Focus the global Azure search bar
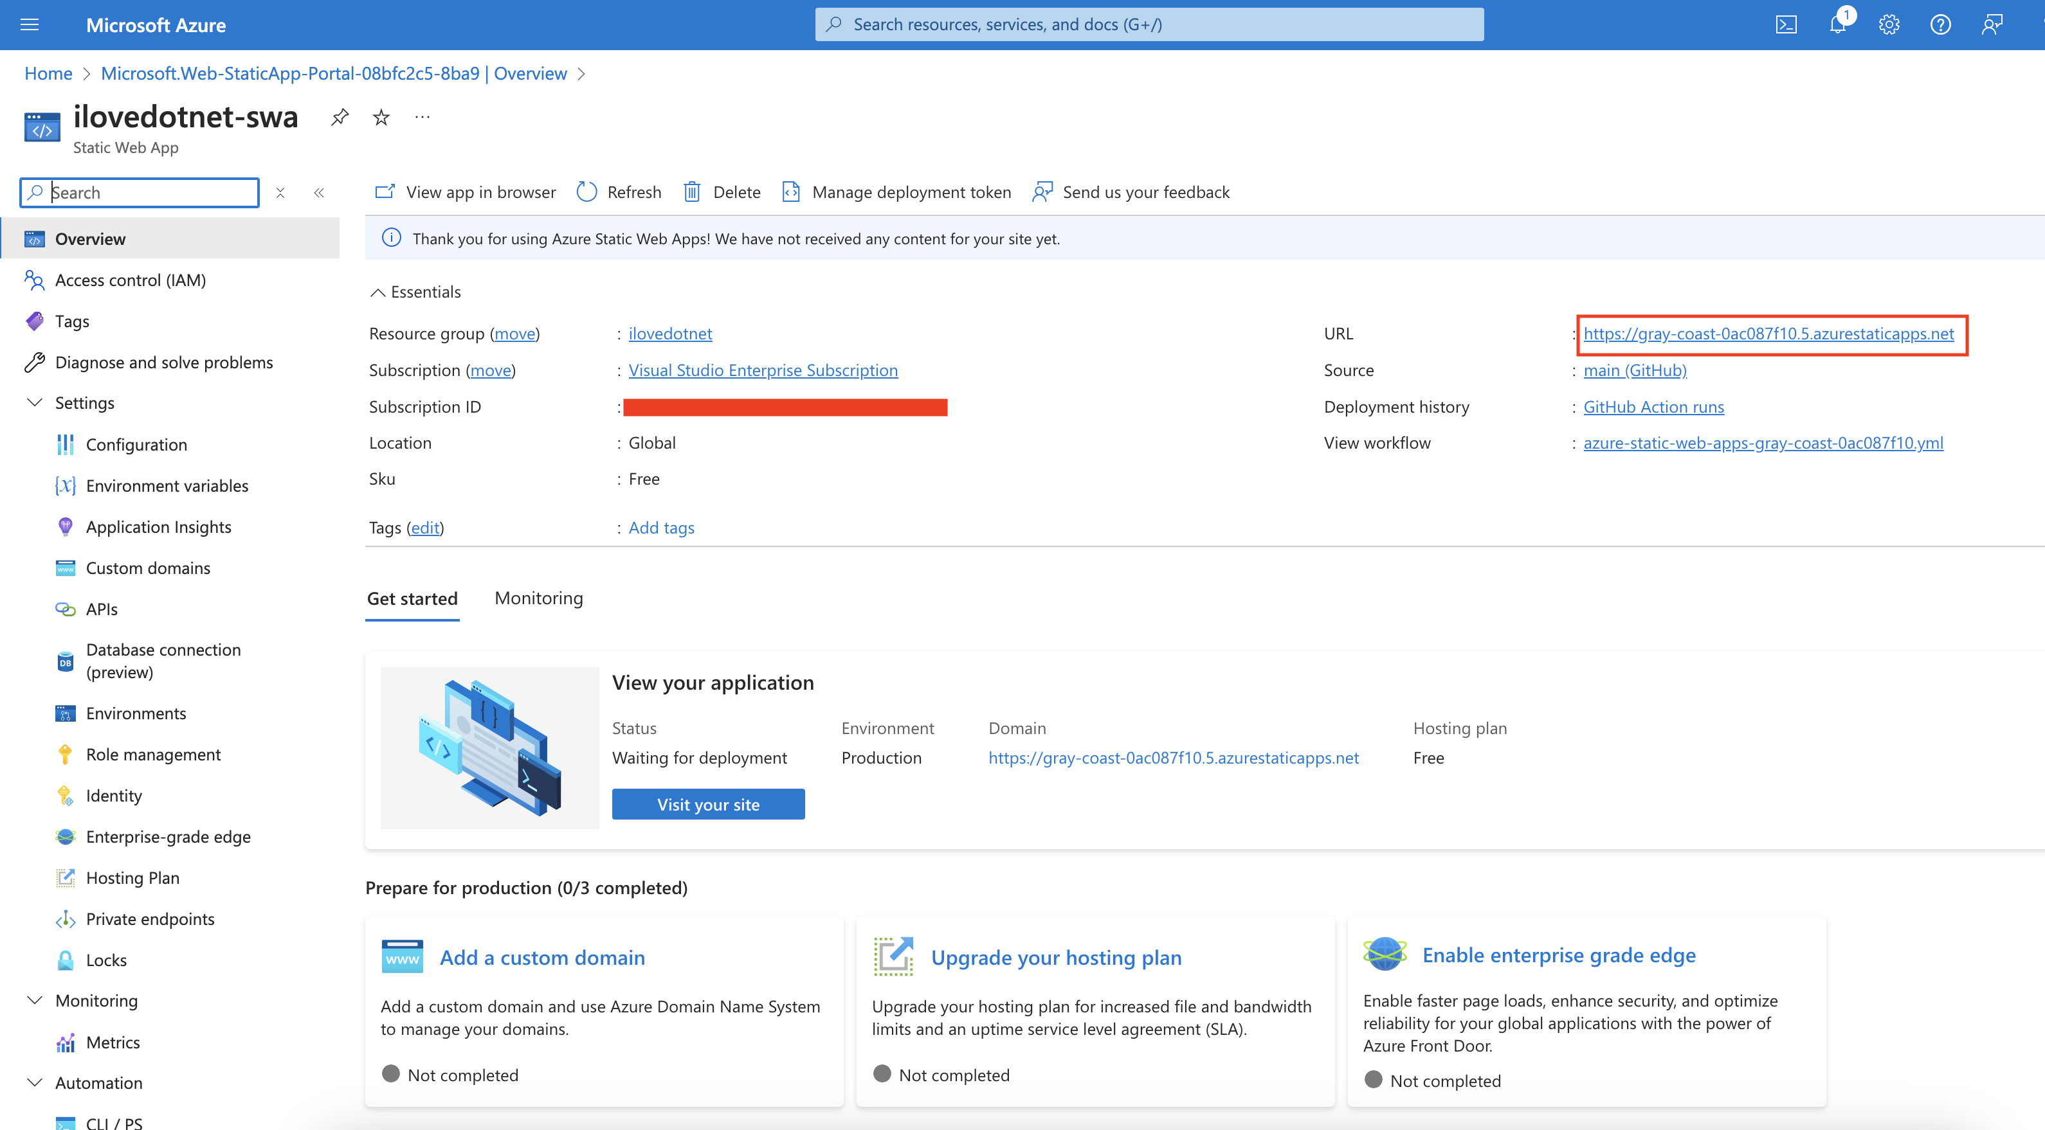 click(1149, 24)
